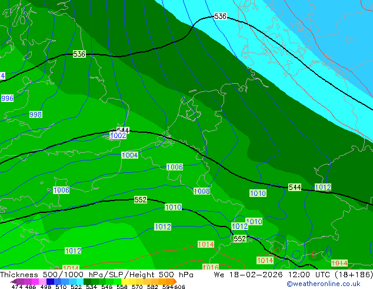Click the 552 label just below the blue 1012
The image size is (373, 289).
[240, 238]
